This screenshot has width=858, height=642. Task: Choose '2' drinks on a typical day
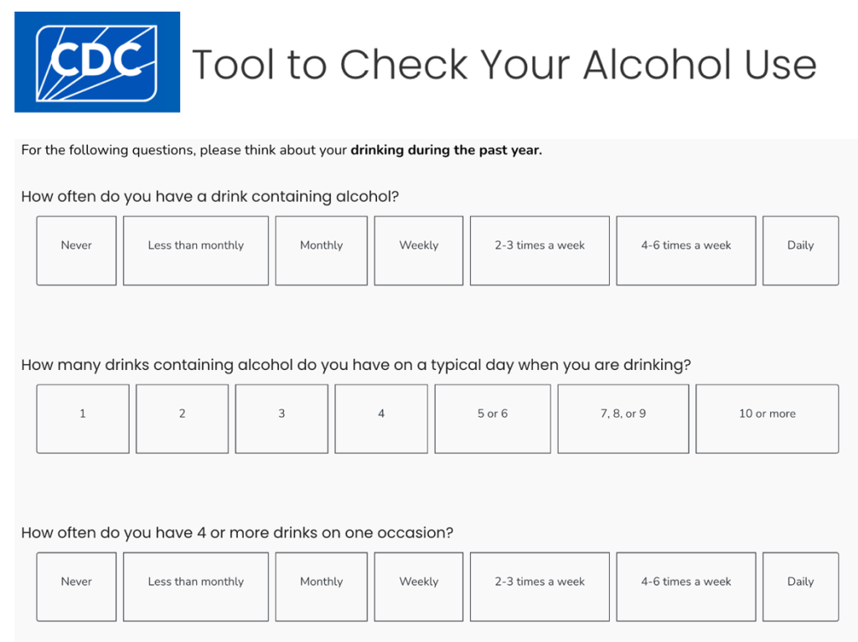click(x=182, y=419)
